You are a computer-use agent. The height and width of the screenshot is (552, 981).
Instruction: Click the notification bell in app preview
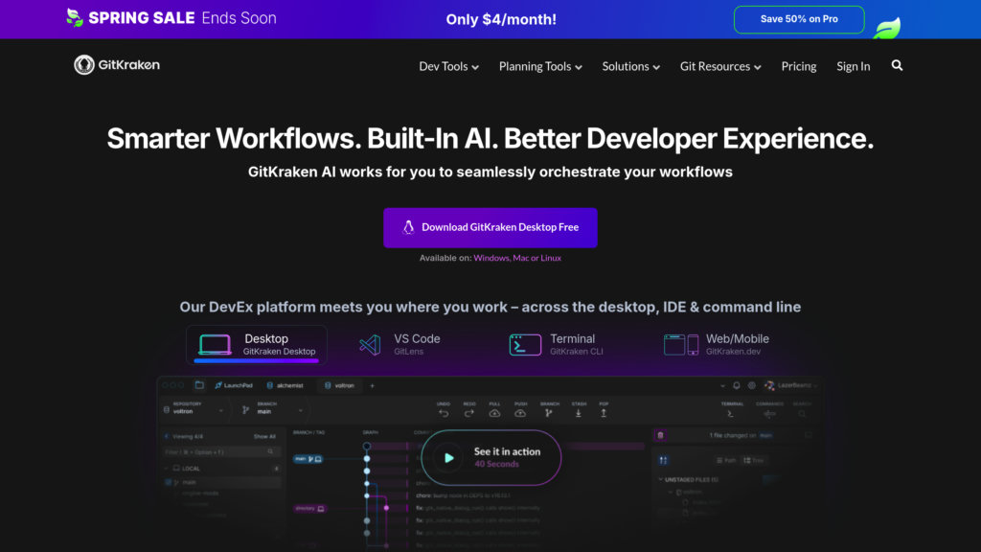point(737,385)
